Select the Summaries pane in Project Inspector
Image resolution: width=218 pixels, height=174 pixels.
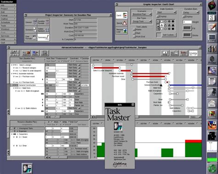[43, 37]
